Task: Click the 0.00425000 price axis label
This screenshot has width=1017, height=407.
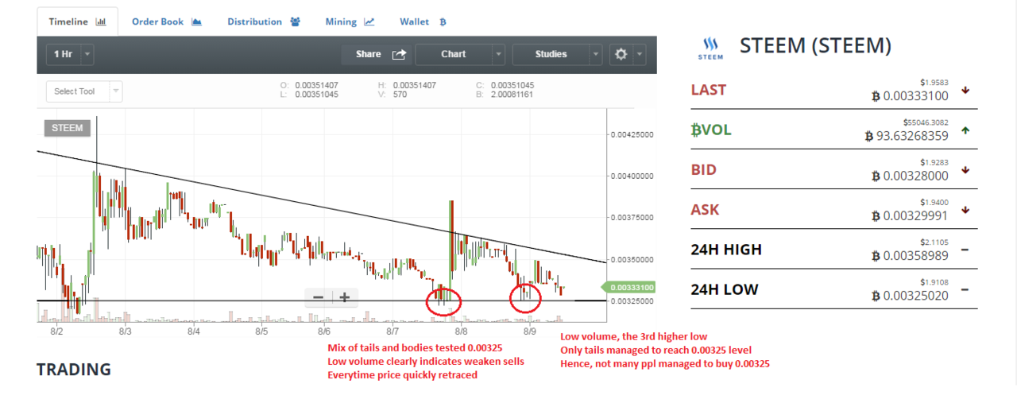Action: point(632,135)
